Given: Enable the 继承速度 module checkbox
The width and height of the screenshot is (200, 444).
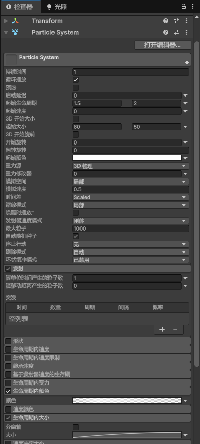Looking at the screenshot, I should click(8, 366).
